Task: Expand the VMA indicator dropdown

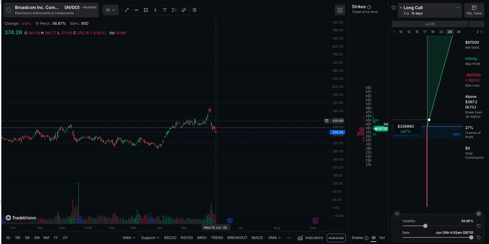Action: click(x=275, y=238)
